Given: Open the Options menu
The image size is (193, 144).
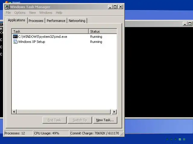Looking at the screenshot, I should coord(20,13).
